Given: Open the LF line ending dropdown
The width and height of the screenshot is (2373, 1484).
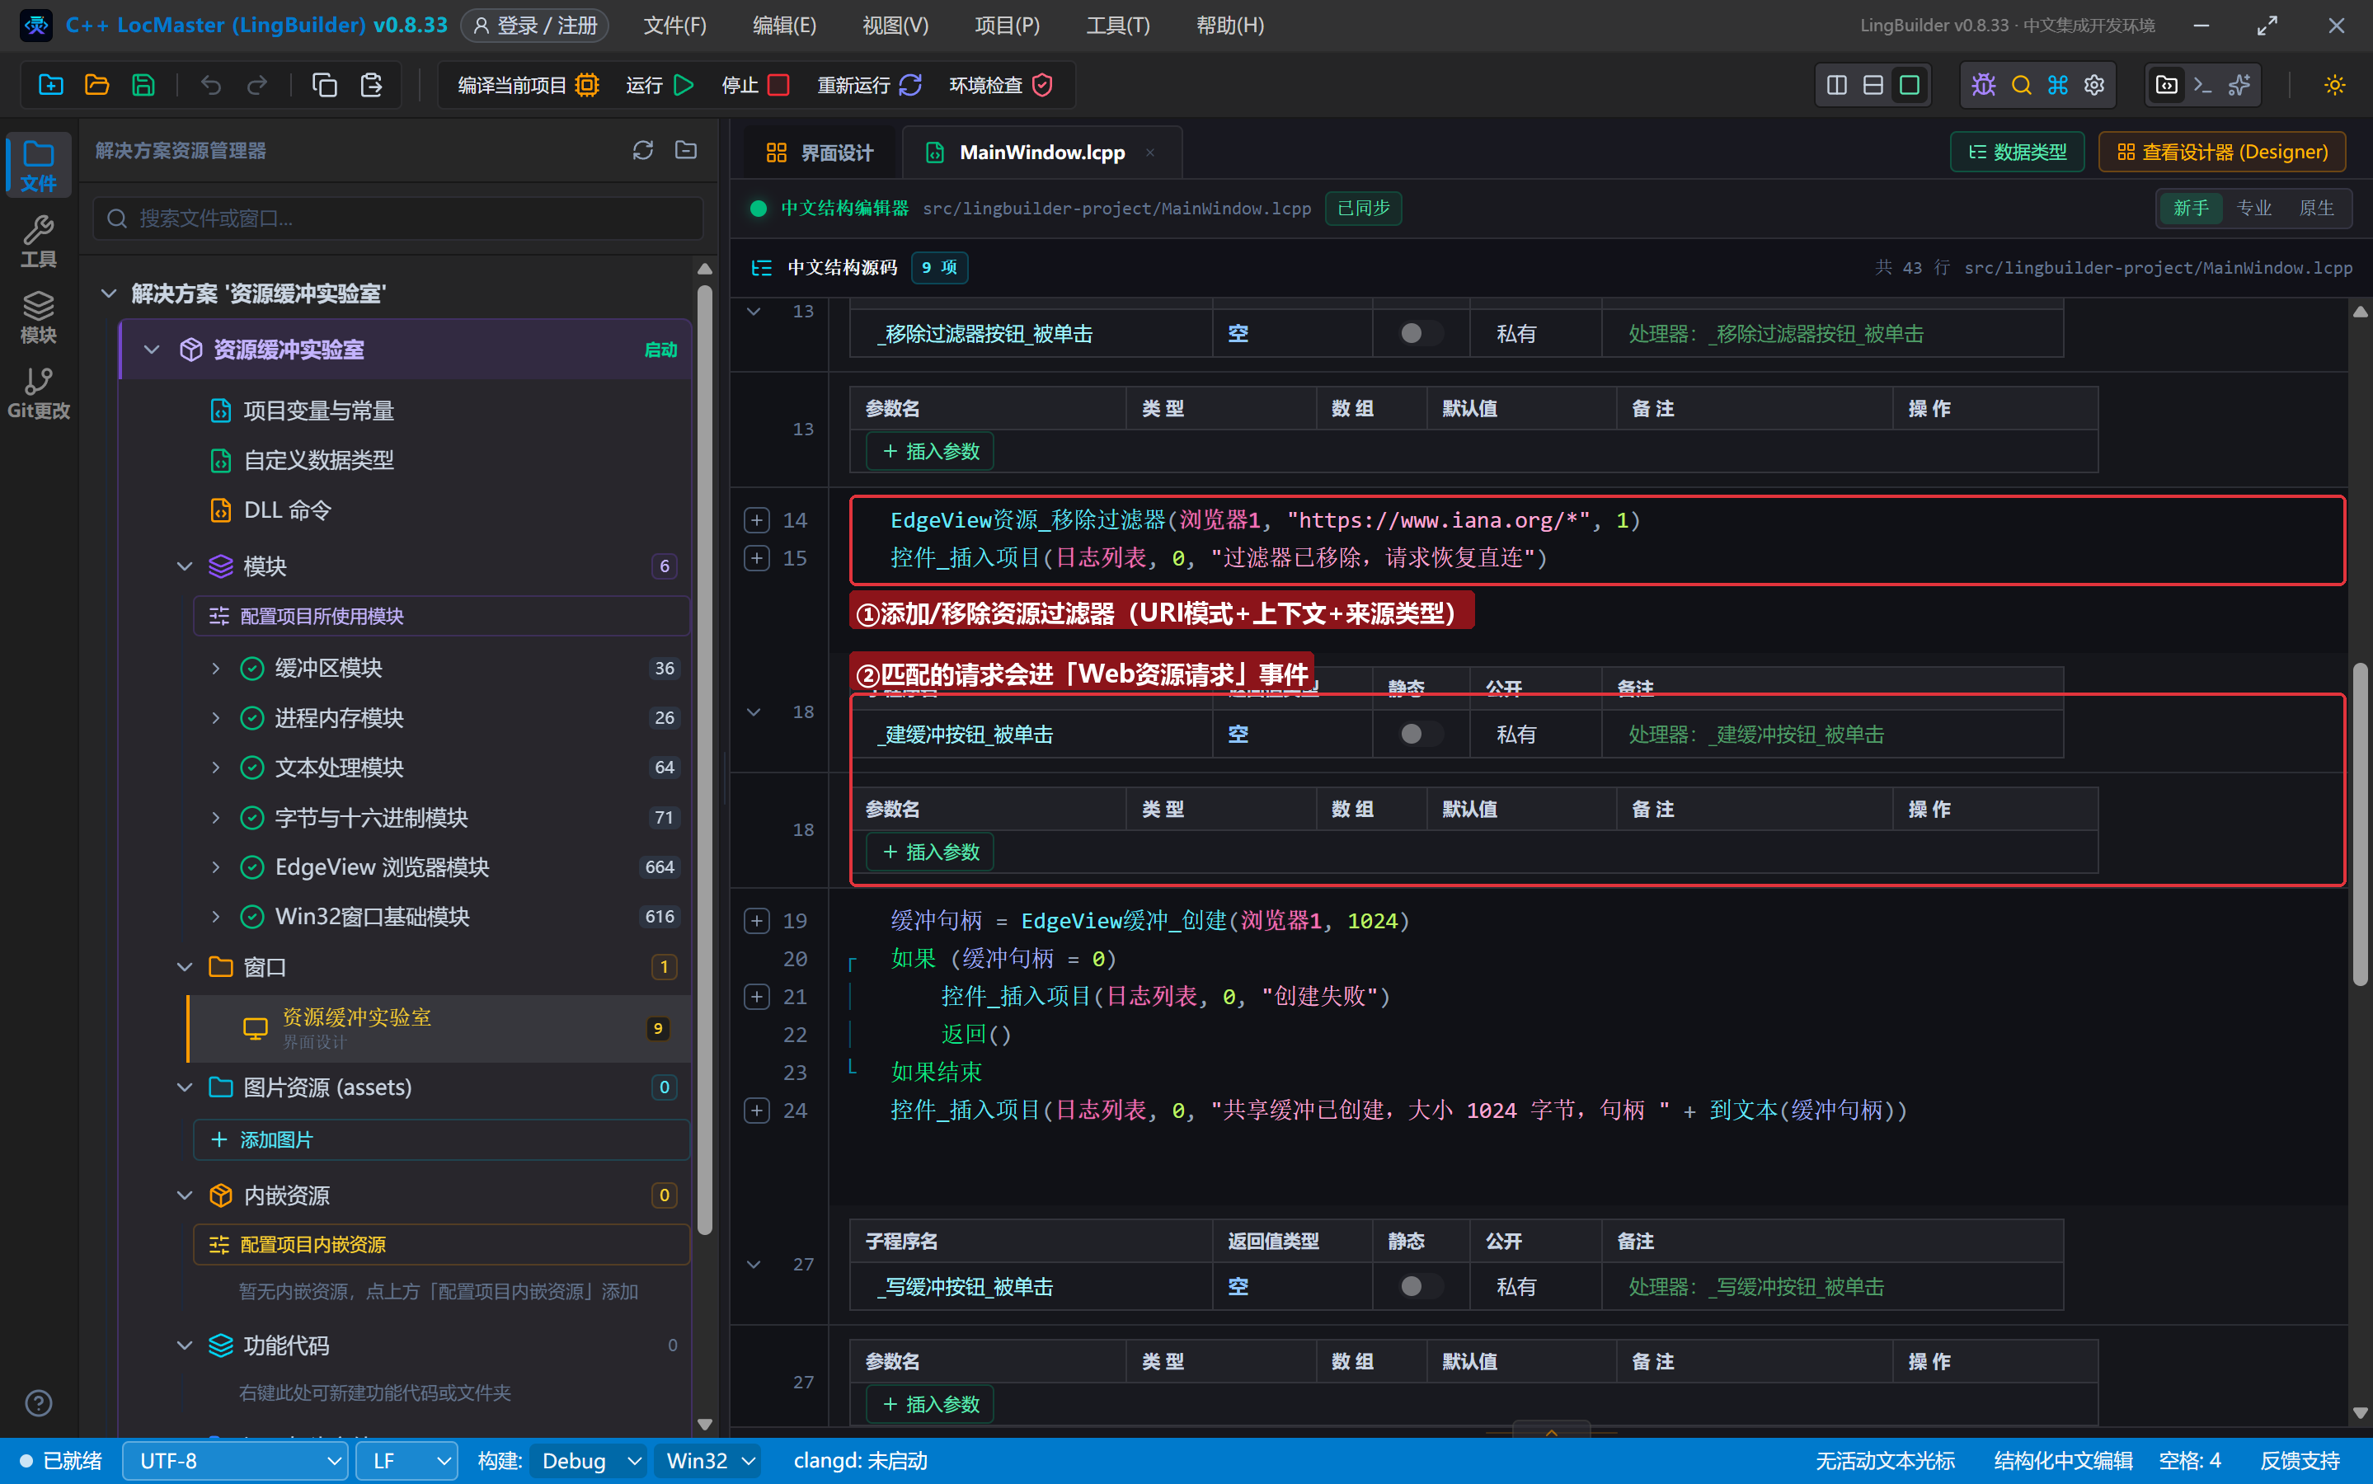Looking at the screenshot, I should click(407, 1460).
